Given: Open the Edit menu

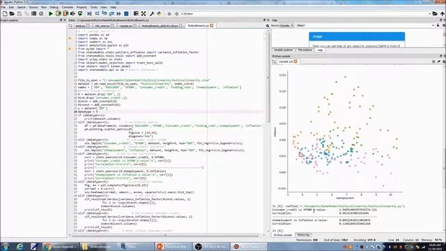Looking at the screenshot, I should [11, 7].
